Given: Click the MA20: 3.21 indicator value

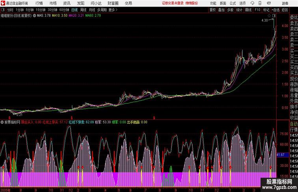Looking at the screenshot, I should [76, 16].
